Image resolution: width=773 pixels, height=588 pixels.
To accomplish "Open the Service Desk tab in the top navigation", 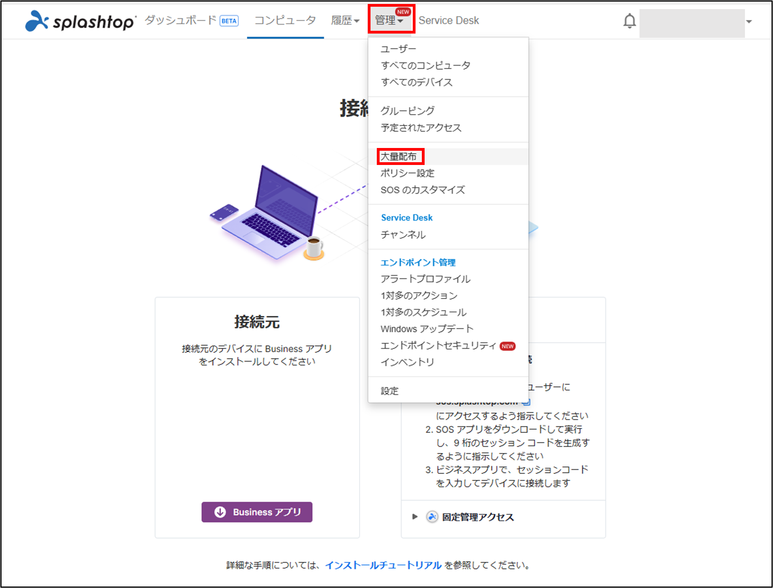I will click(x=449, y=21).
